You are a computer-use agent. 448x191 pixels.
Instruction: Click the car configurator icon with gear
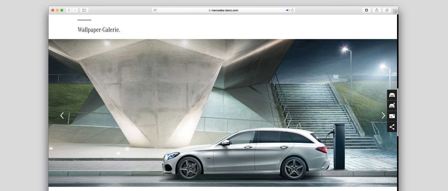click(392, 105)
